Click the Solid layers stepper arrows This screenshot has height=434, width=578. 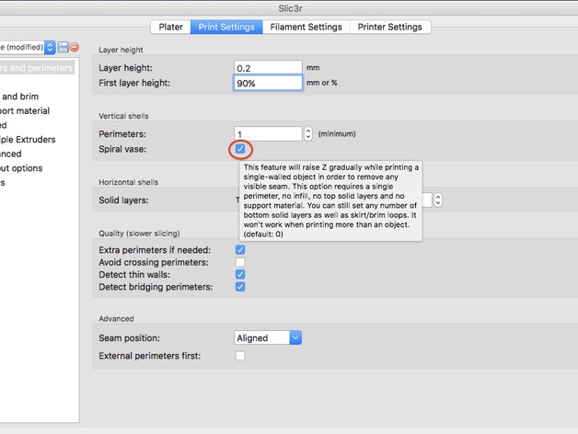(438, 200)
